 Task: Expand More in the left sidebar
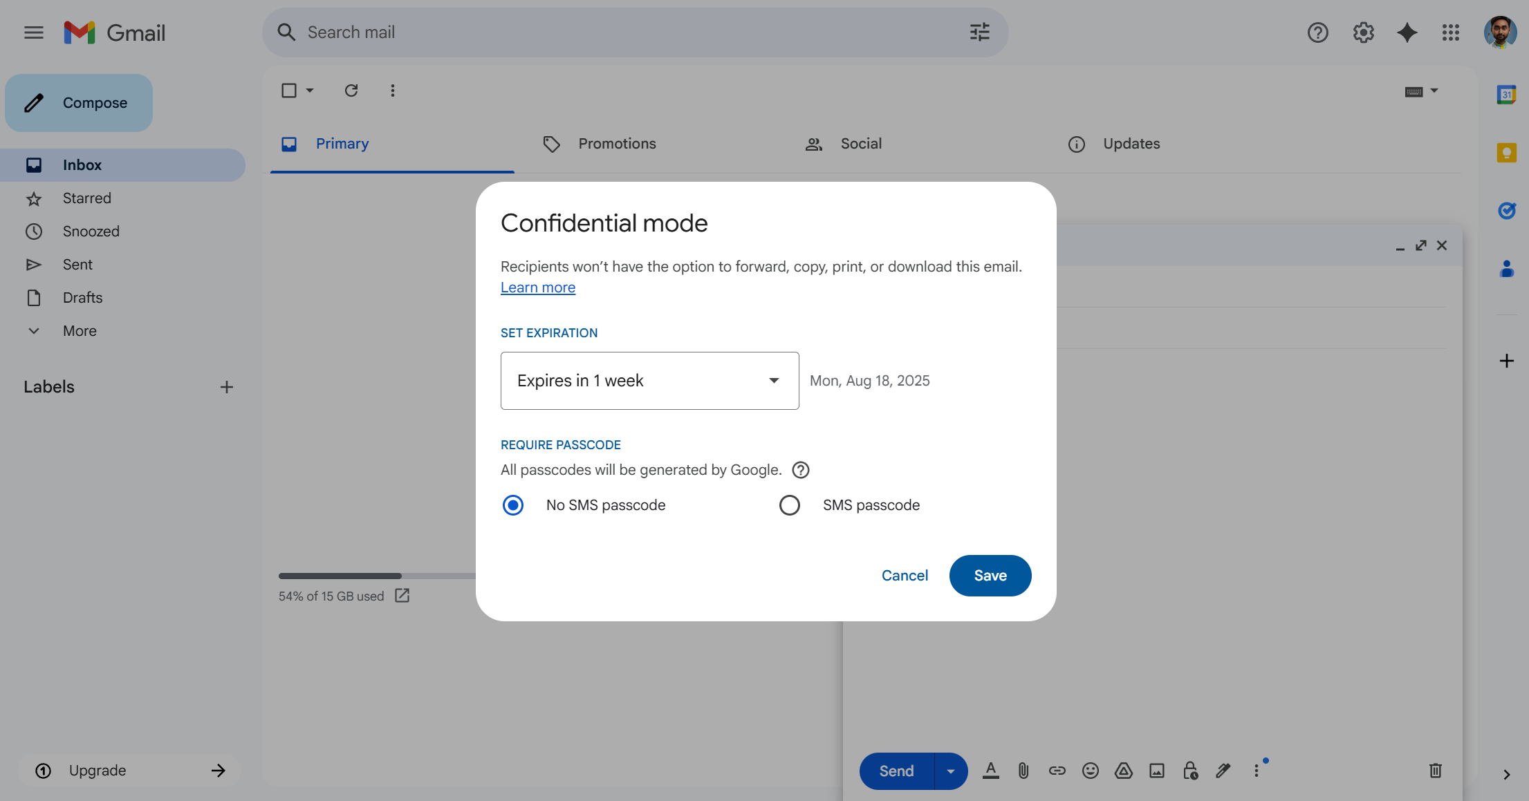79,331
